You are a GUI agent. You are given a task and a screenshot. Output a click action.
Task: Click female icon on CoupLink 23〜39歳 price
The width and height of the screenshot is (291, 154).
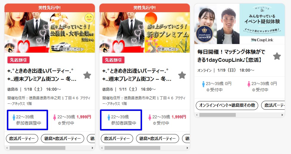249,84
